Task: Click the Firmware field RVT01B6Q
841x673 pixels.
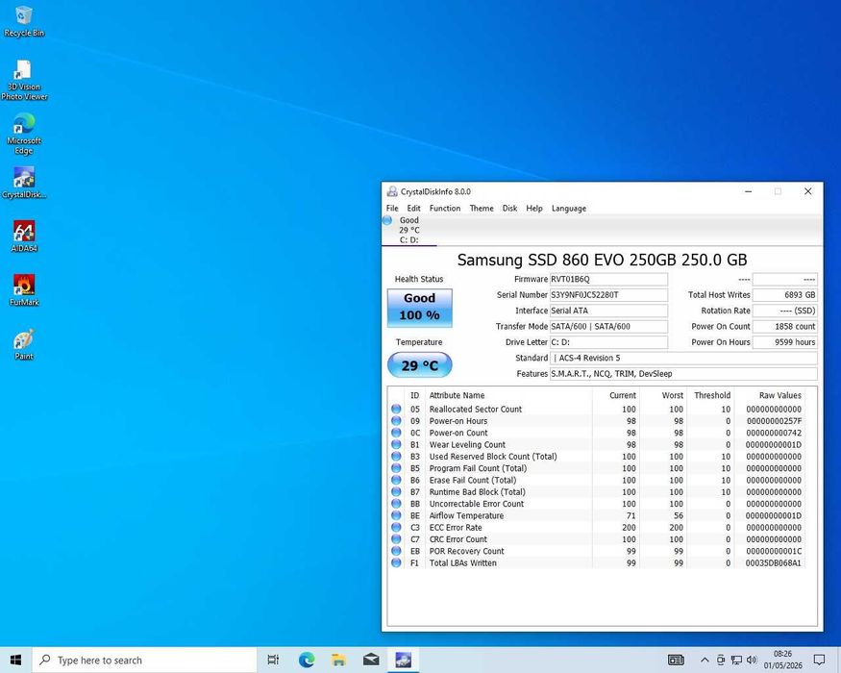Action: click(608, 279)
